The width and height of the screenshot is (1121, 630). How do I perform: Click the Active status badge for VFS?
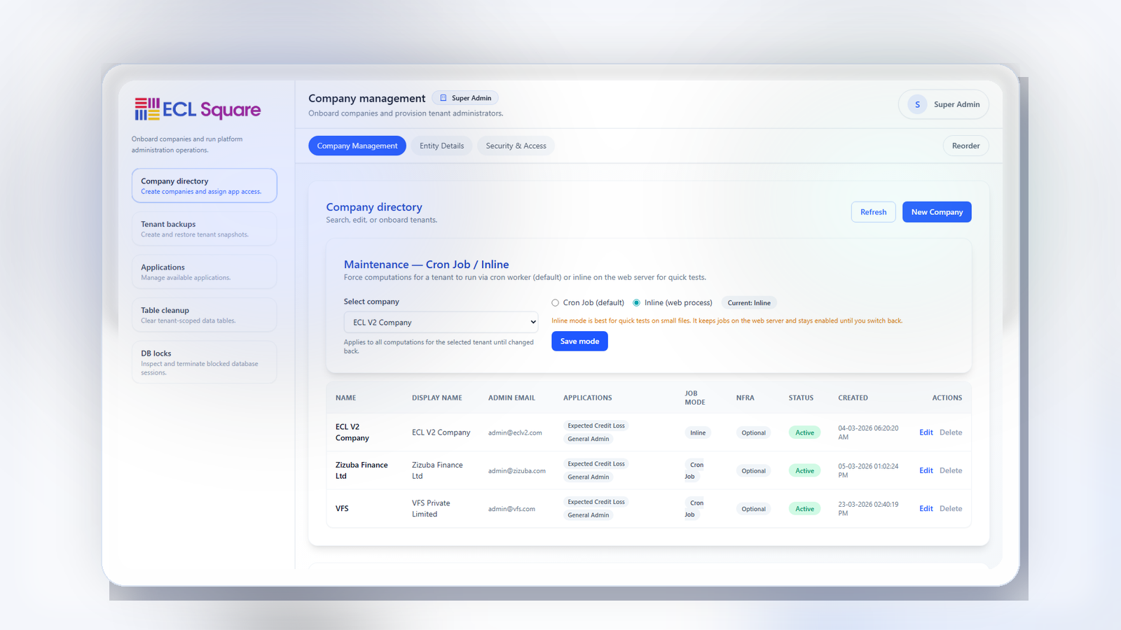point(804,509)
